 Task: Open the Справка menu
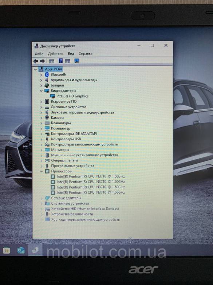tap(86, 53)
